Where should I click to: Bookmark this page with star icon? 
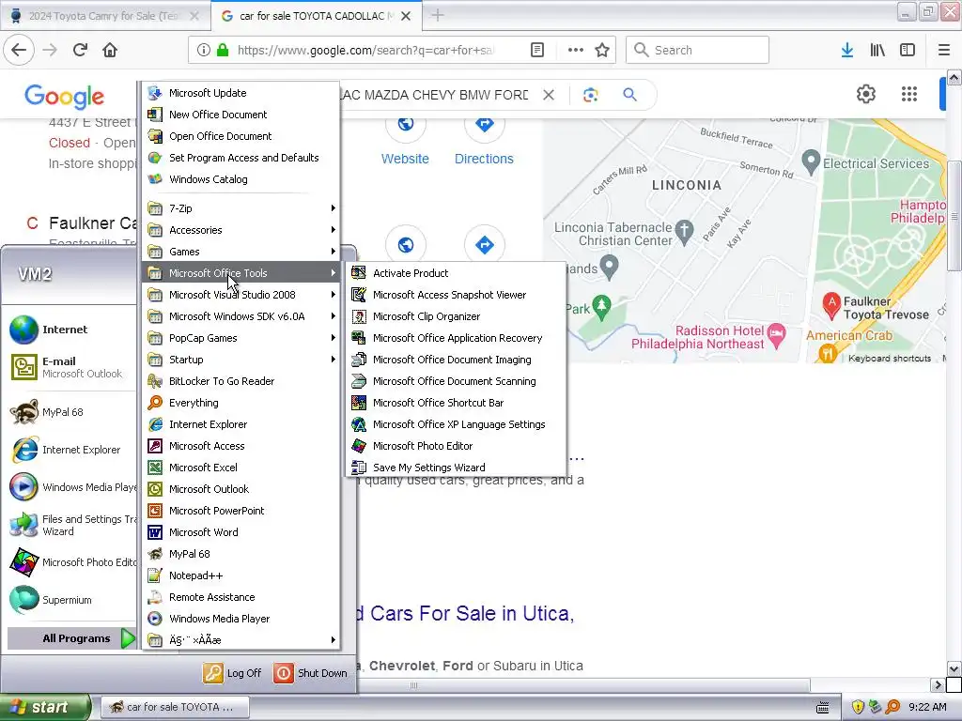(x=602, y=51)
